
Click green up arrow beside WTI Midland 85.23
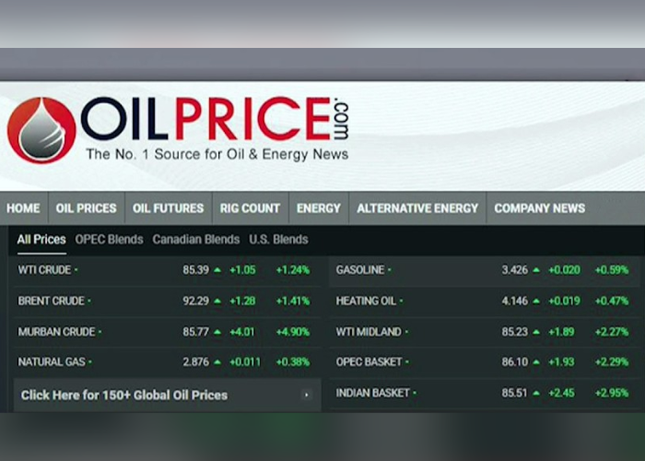pos(536,332)
